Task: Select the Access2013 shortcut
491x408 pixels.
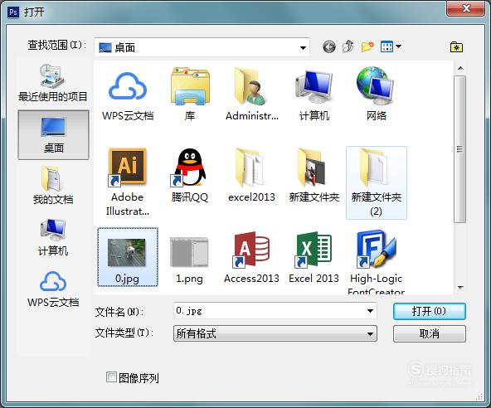Action: coord(251,257)
